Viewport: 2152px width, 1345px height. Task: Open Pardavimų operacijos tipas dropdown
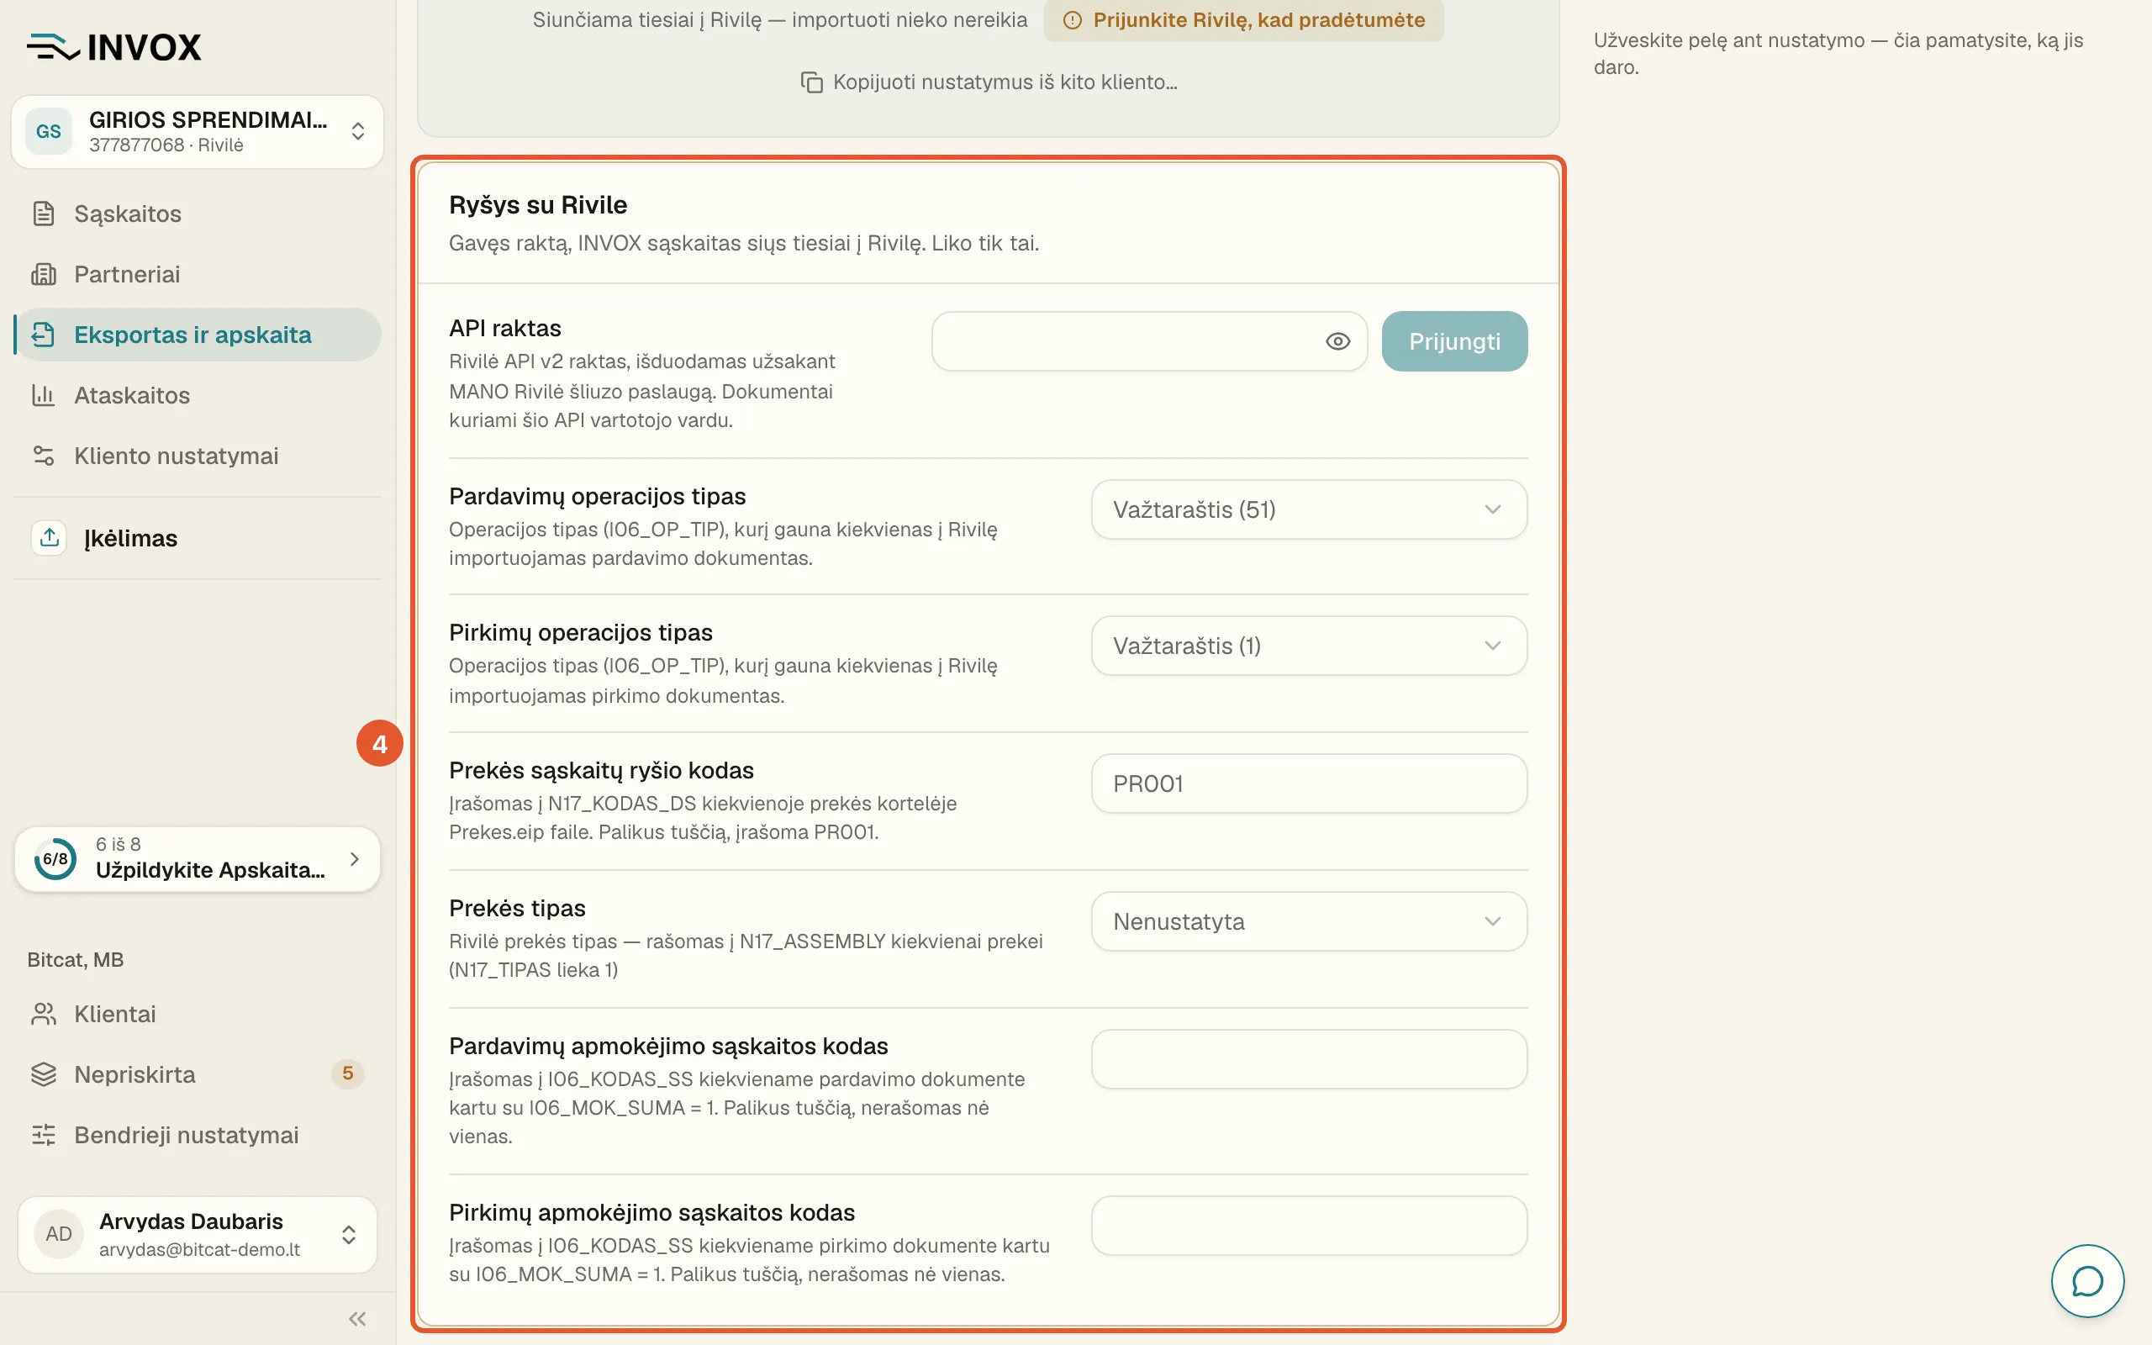coord(1309,509)
